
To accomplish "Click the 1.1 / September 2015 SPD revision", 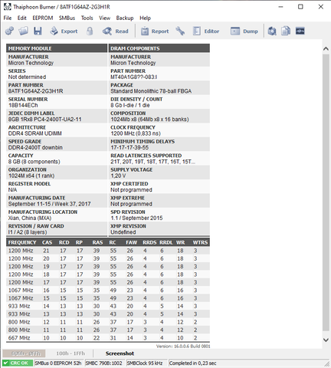I will coord(136,218).
